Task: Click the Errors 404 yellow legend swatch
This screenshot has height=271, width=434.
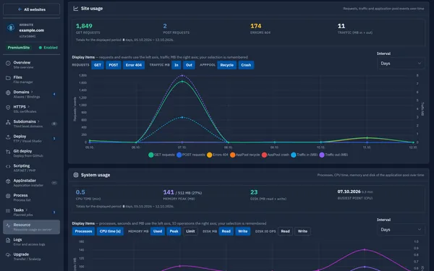Action: point(210,155)
